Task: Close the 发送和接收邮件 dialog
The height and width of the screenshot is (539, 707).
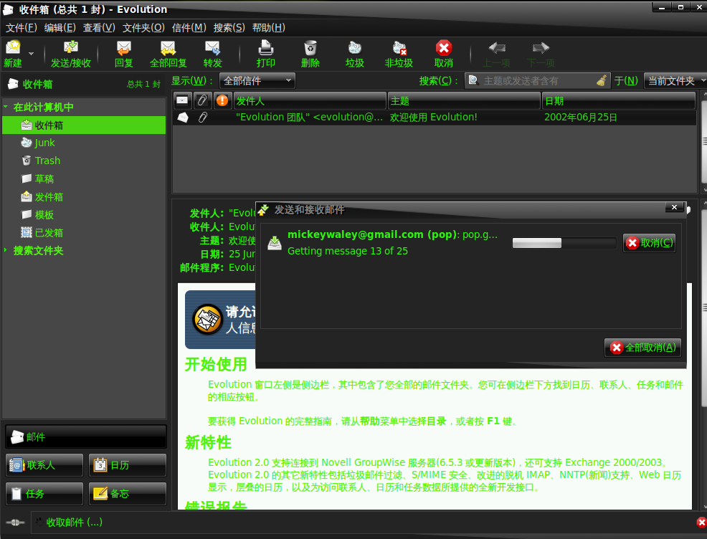Action: (674, 207)
